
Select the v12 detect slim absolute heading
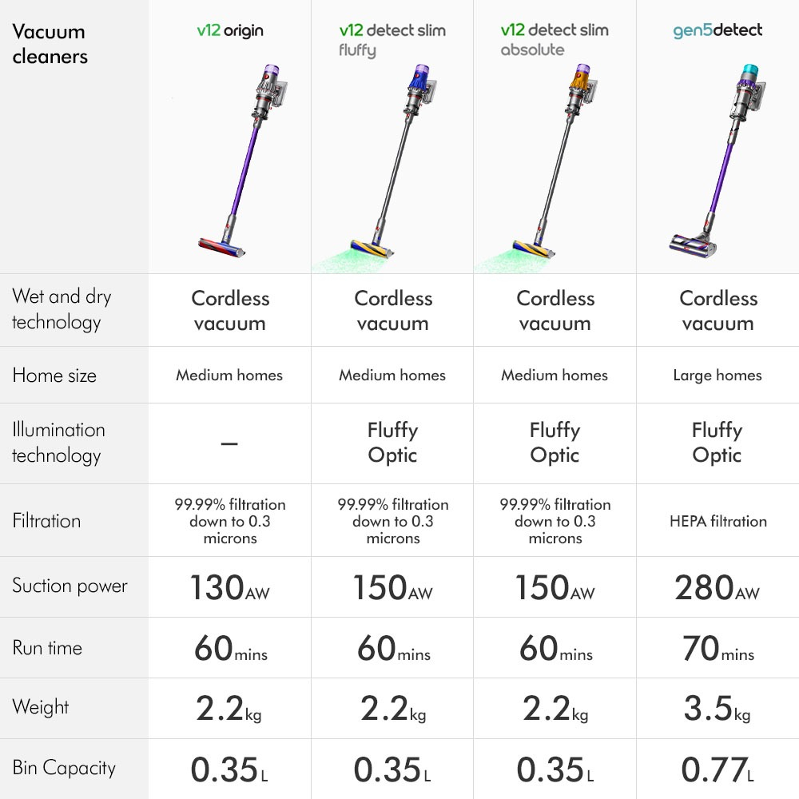555,40
